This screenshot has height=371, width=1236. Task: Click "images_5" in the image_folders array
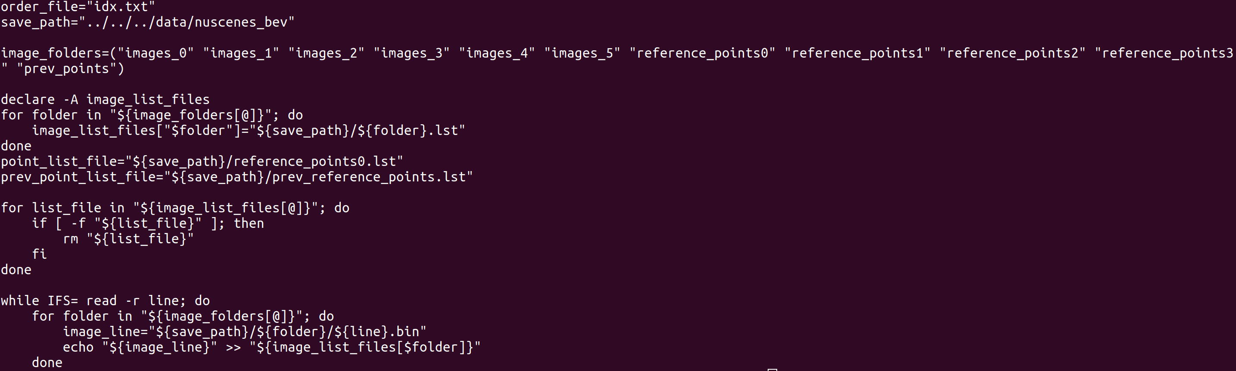click(x=582, y=53)
